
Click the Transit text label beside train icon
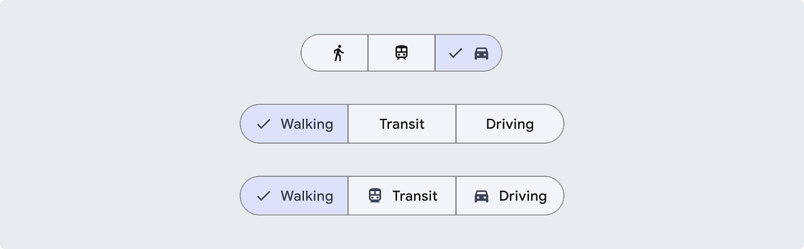[x=415, y=196]
